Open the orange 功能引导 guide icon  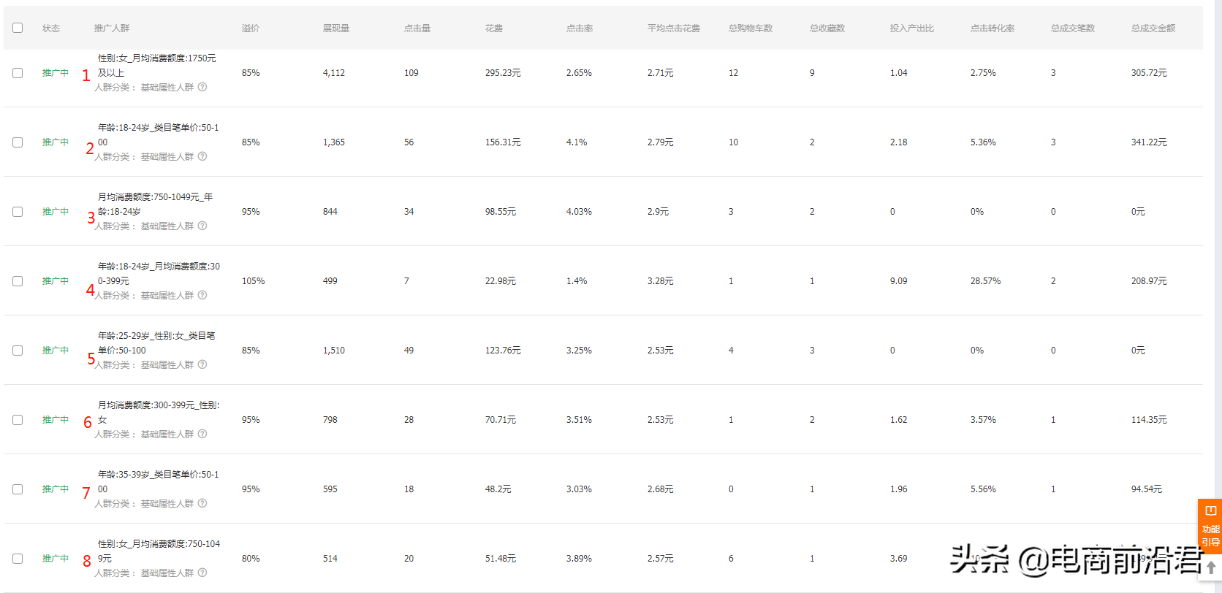1210,526
